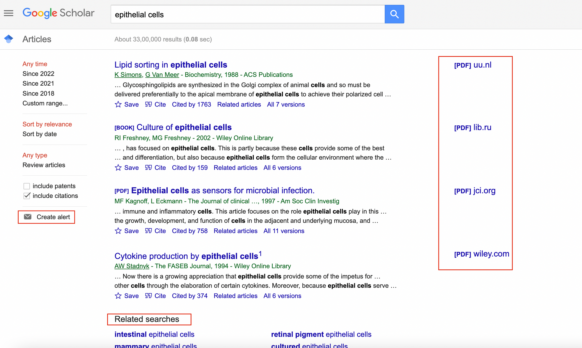Click the star Save icon for Lipid sorting

click(118, 104)
